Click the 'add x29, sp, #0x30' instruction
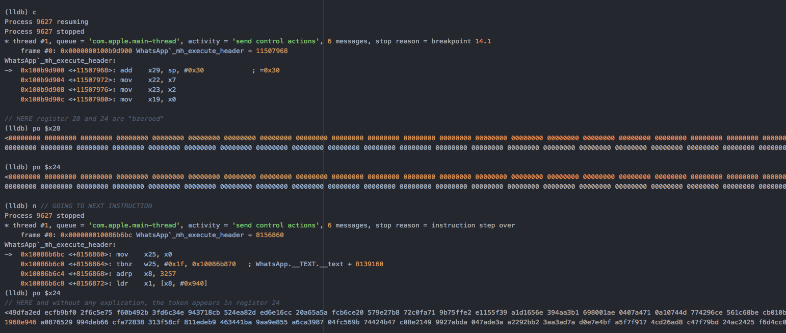 pos(162,70)
